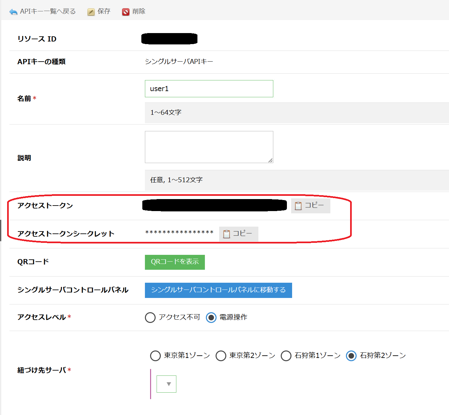Screen dimensions: 449x415
Task: Click the save pencil icon
Action: coord(91,12)
